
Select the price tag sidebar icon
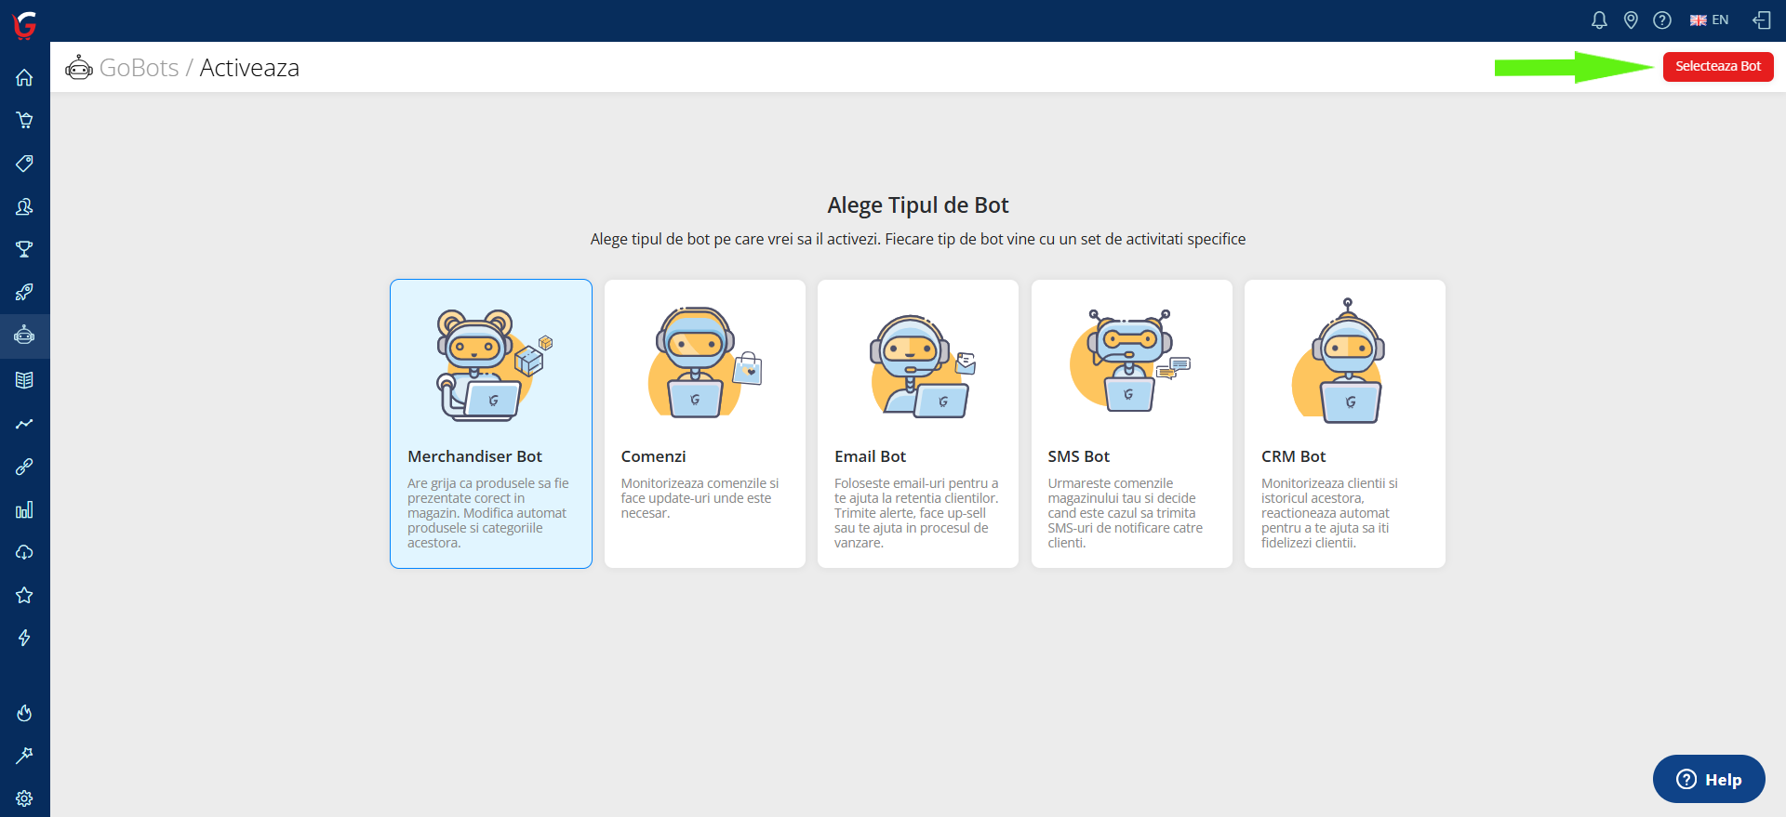click(x=24, y=164)
